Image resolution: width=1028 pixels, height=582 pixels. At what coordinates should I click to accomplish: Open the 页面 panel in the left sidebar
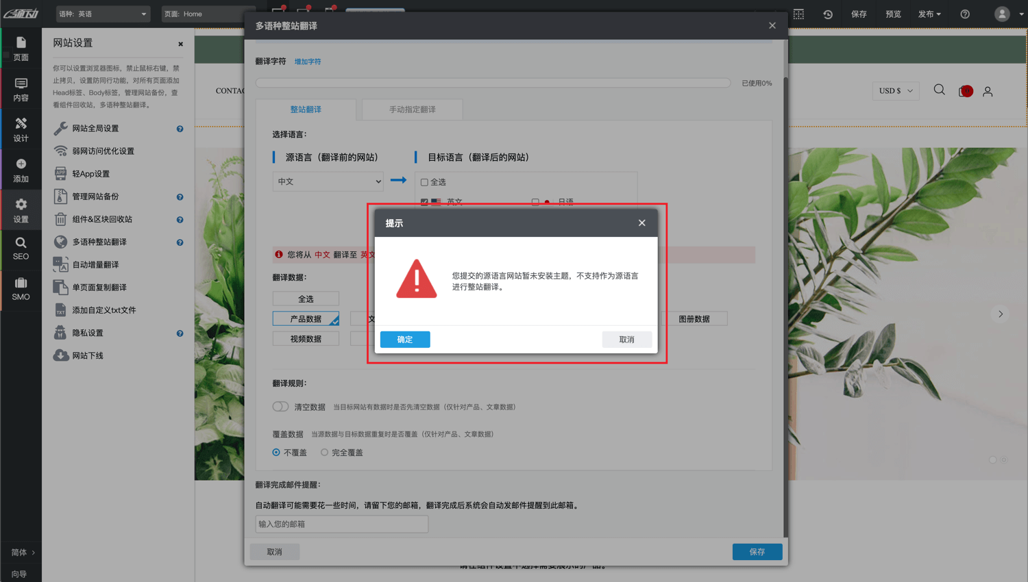[21, 48]
